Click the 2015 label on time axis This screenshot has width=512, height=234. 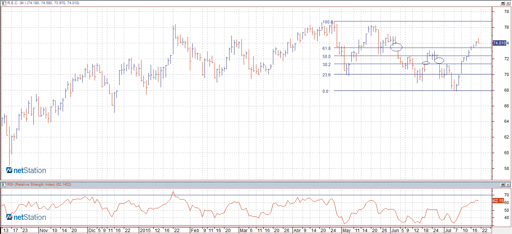pyautogui.click(x=145, y=231)
